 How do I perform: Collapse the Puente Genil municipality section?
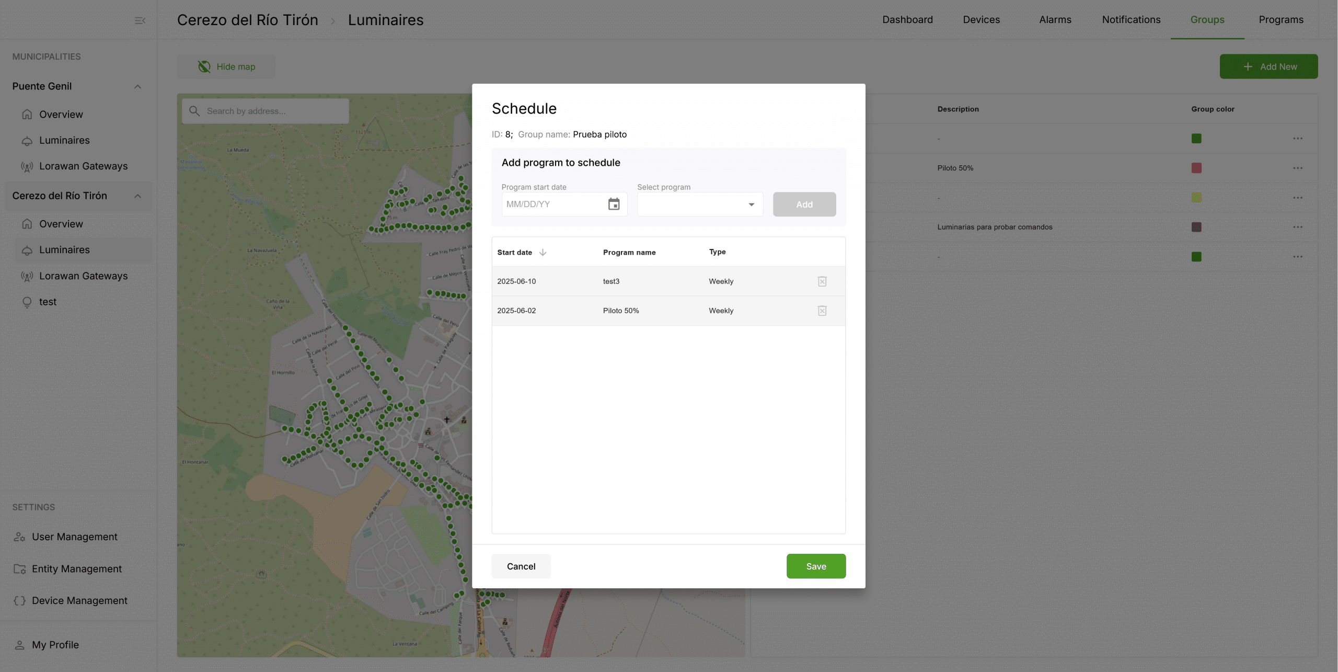coord(137,86)
